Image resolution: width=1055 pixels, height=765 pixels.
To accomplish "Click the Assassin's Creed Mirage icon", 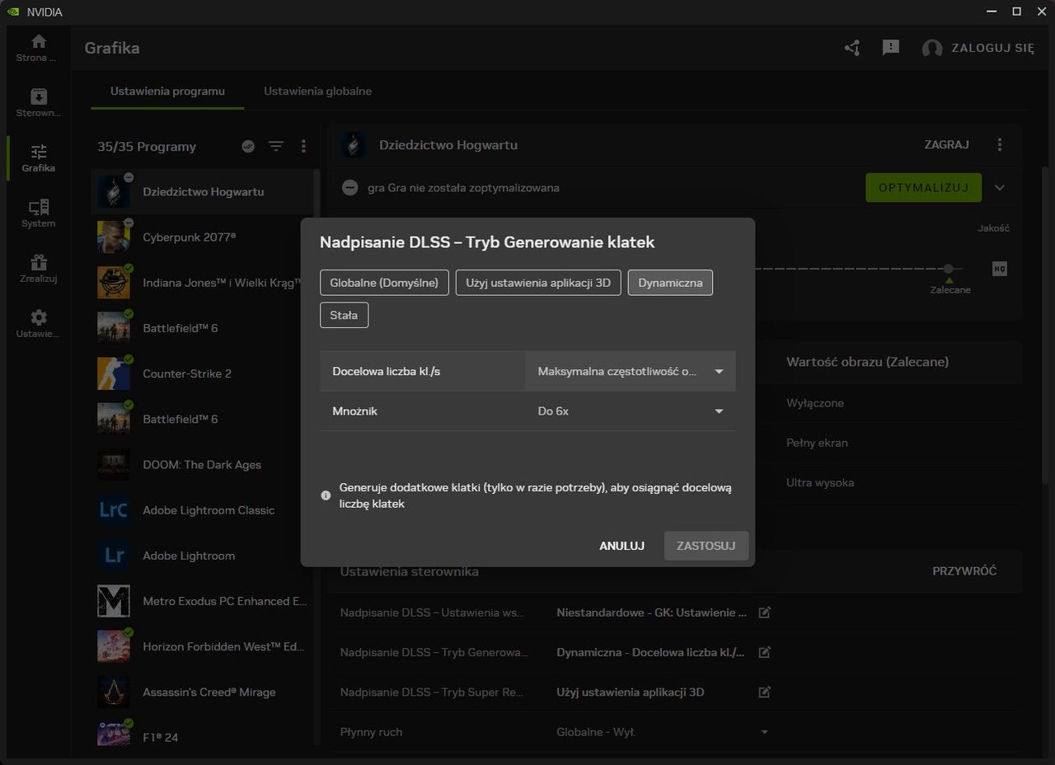I will point(114,692).
